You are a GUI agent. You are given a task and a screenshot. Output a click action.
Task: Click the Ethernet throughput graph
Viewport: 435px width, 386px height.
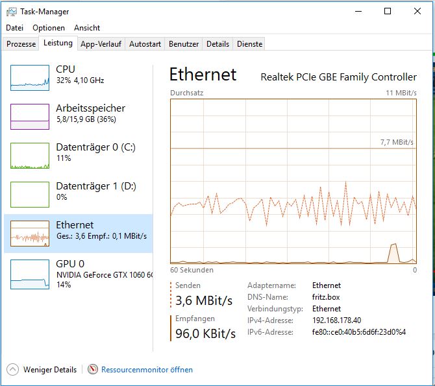pos(293,181)
